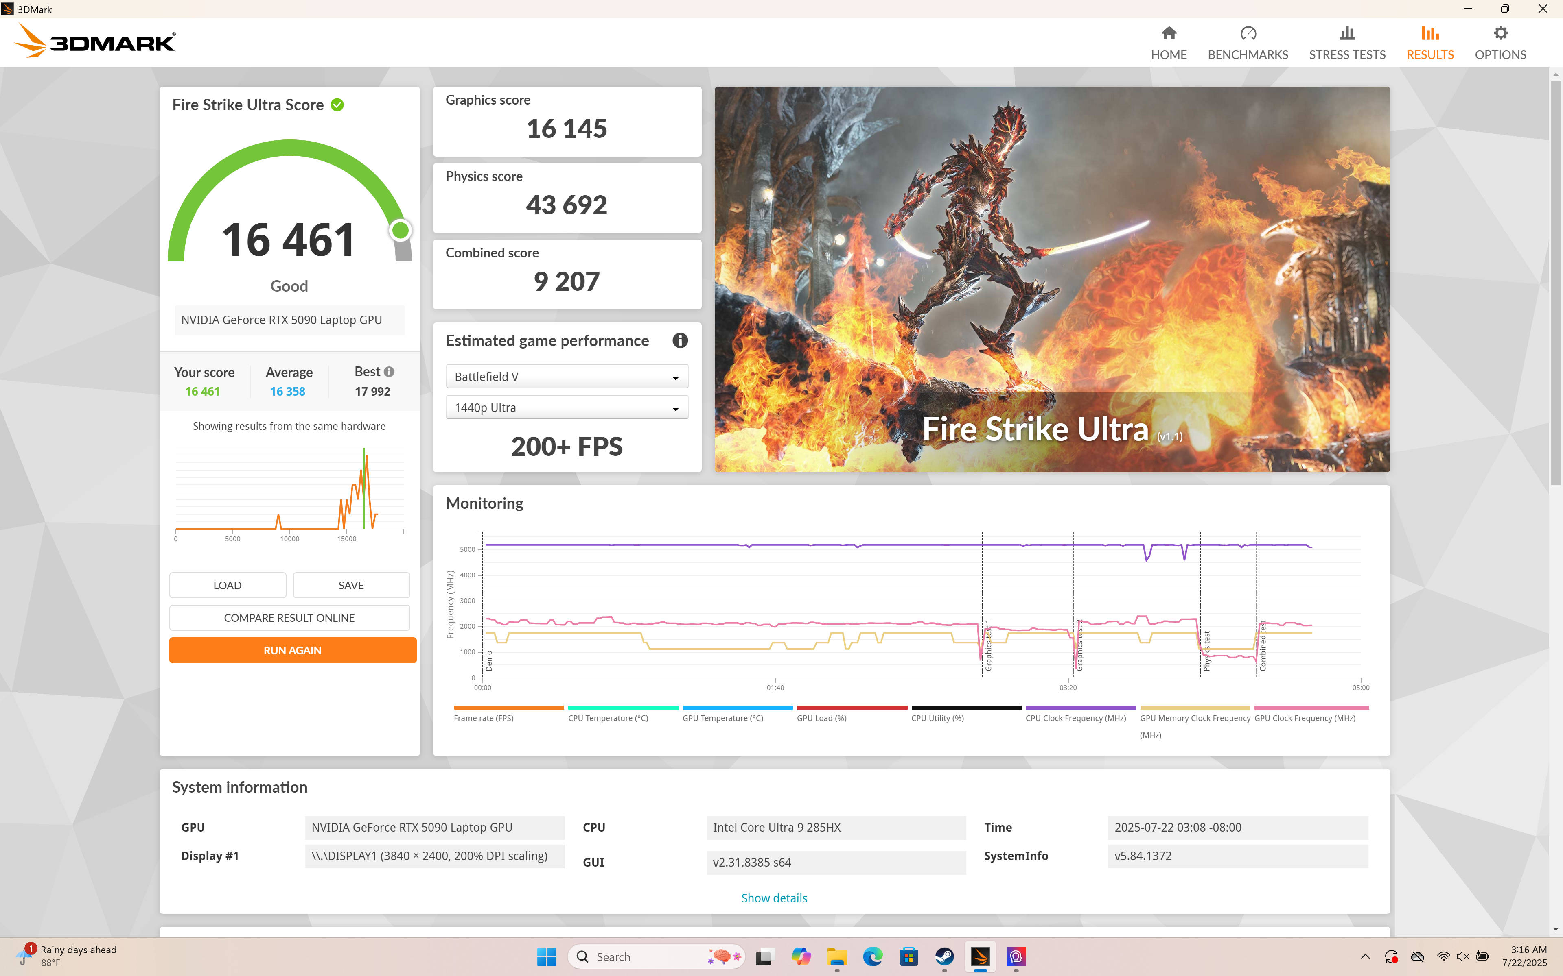Click the info icon beside Best score
Image resolution: width=1563 pixels, height=976 pixels.
(x=389, y=372)
